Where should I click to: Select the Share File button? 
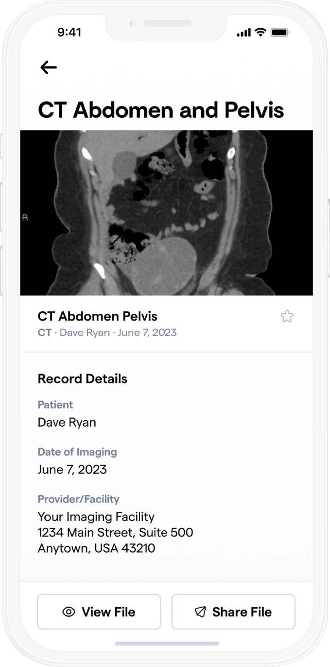pyautogui.click(x=233, y=612)
